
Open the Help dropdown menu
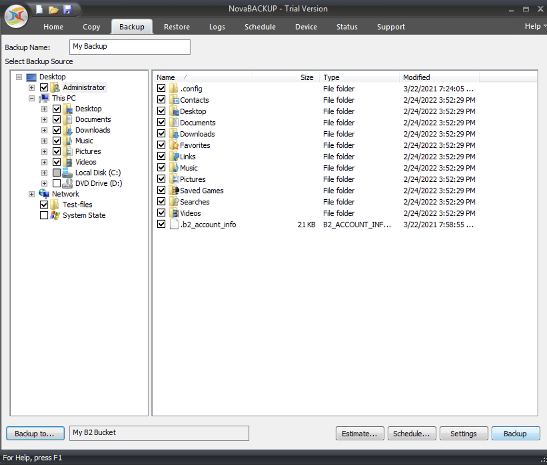pyautogui.click(x=535, y=26)
